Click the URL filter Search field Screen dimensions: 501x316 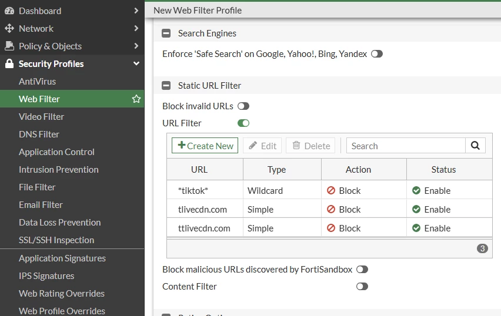[406, 146]
